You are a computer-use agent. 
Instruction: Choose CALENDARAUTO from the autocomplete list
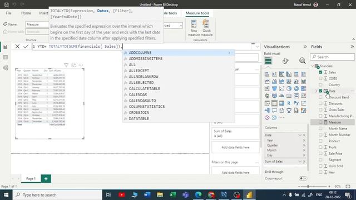point(142,101)
